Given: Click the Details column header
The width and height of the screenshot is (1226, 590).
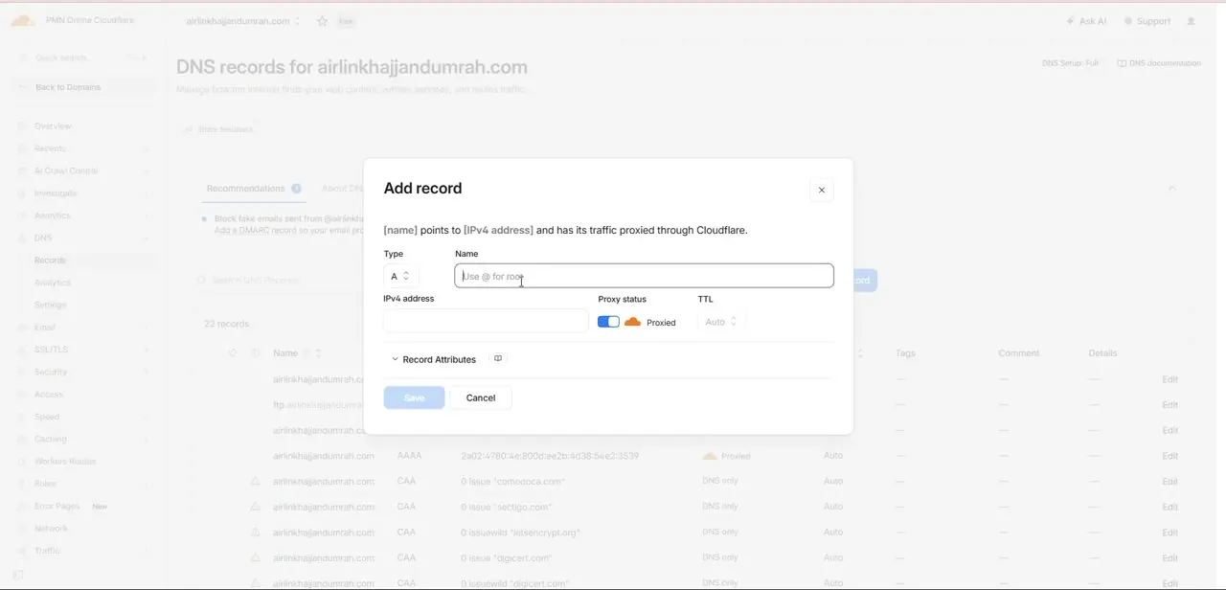Looking at the screenshot, I should click(1102, 353).
